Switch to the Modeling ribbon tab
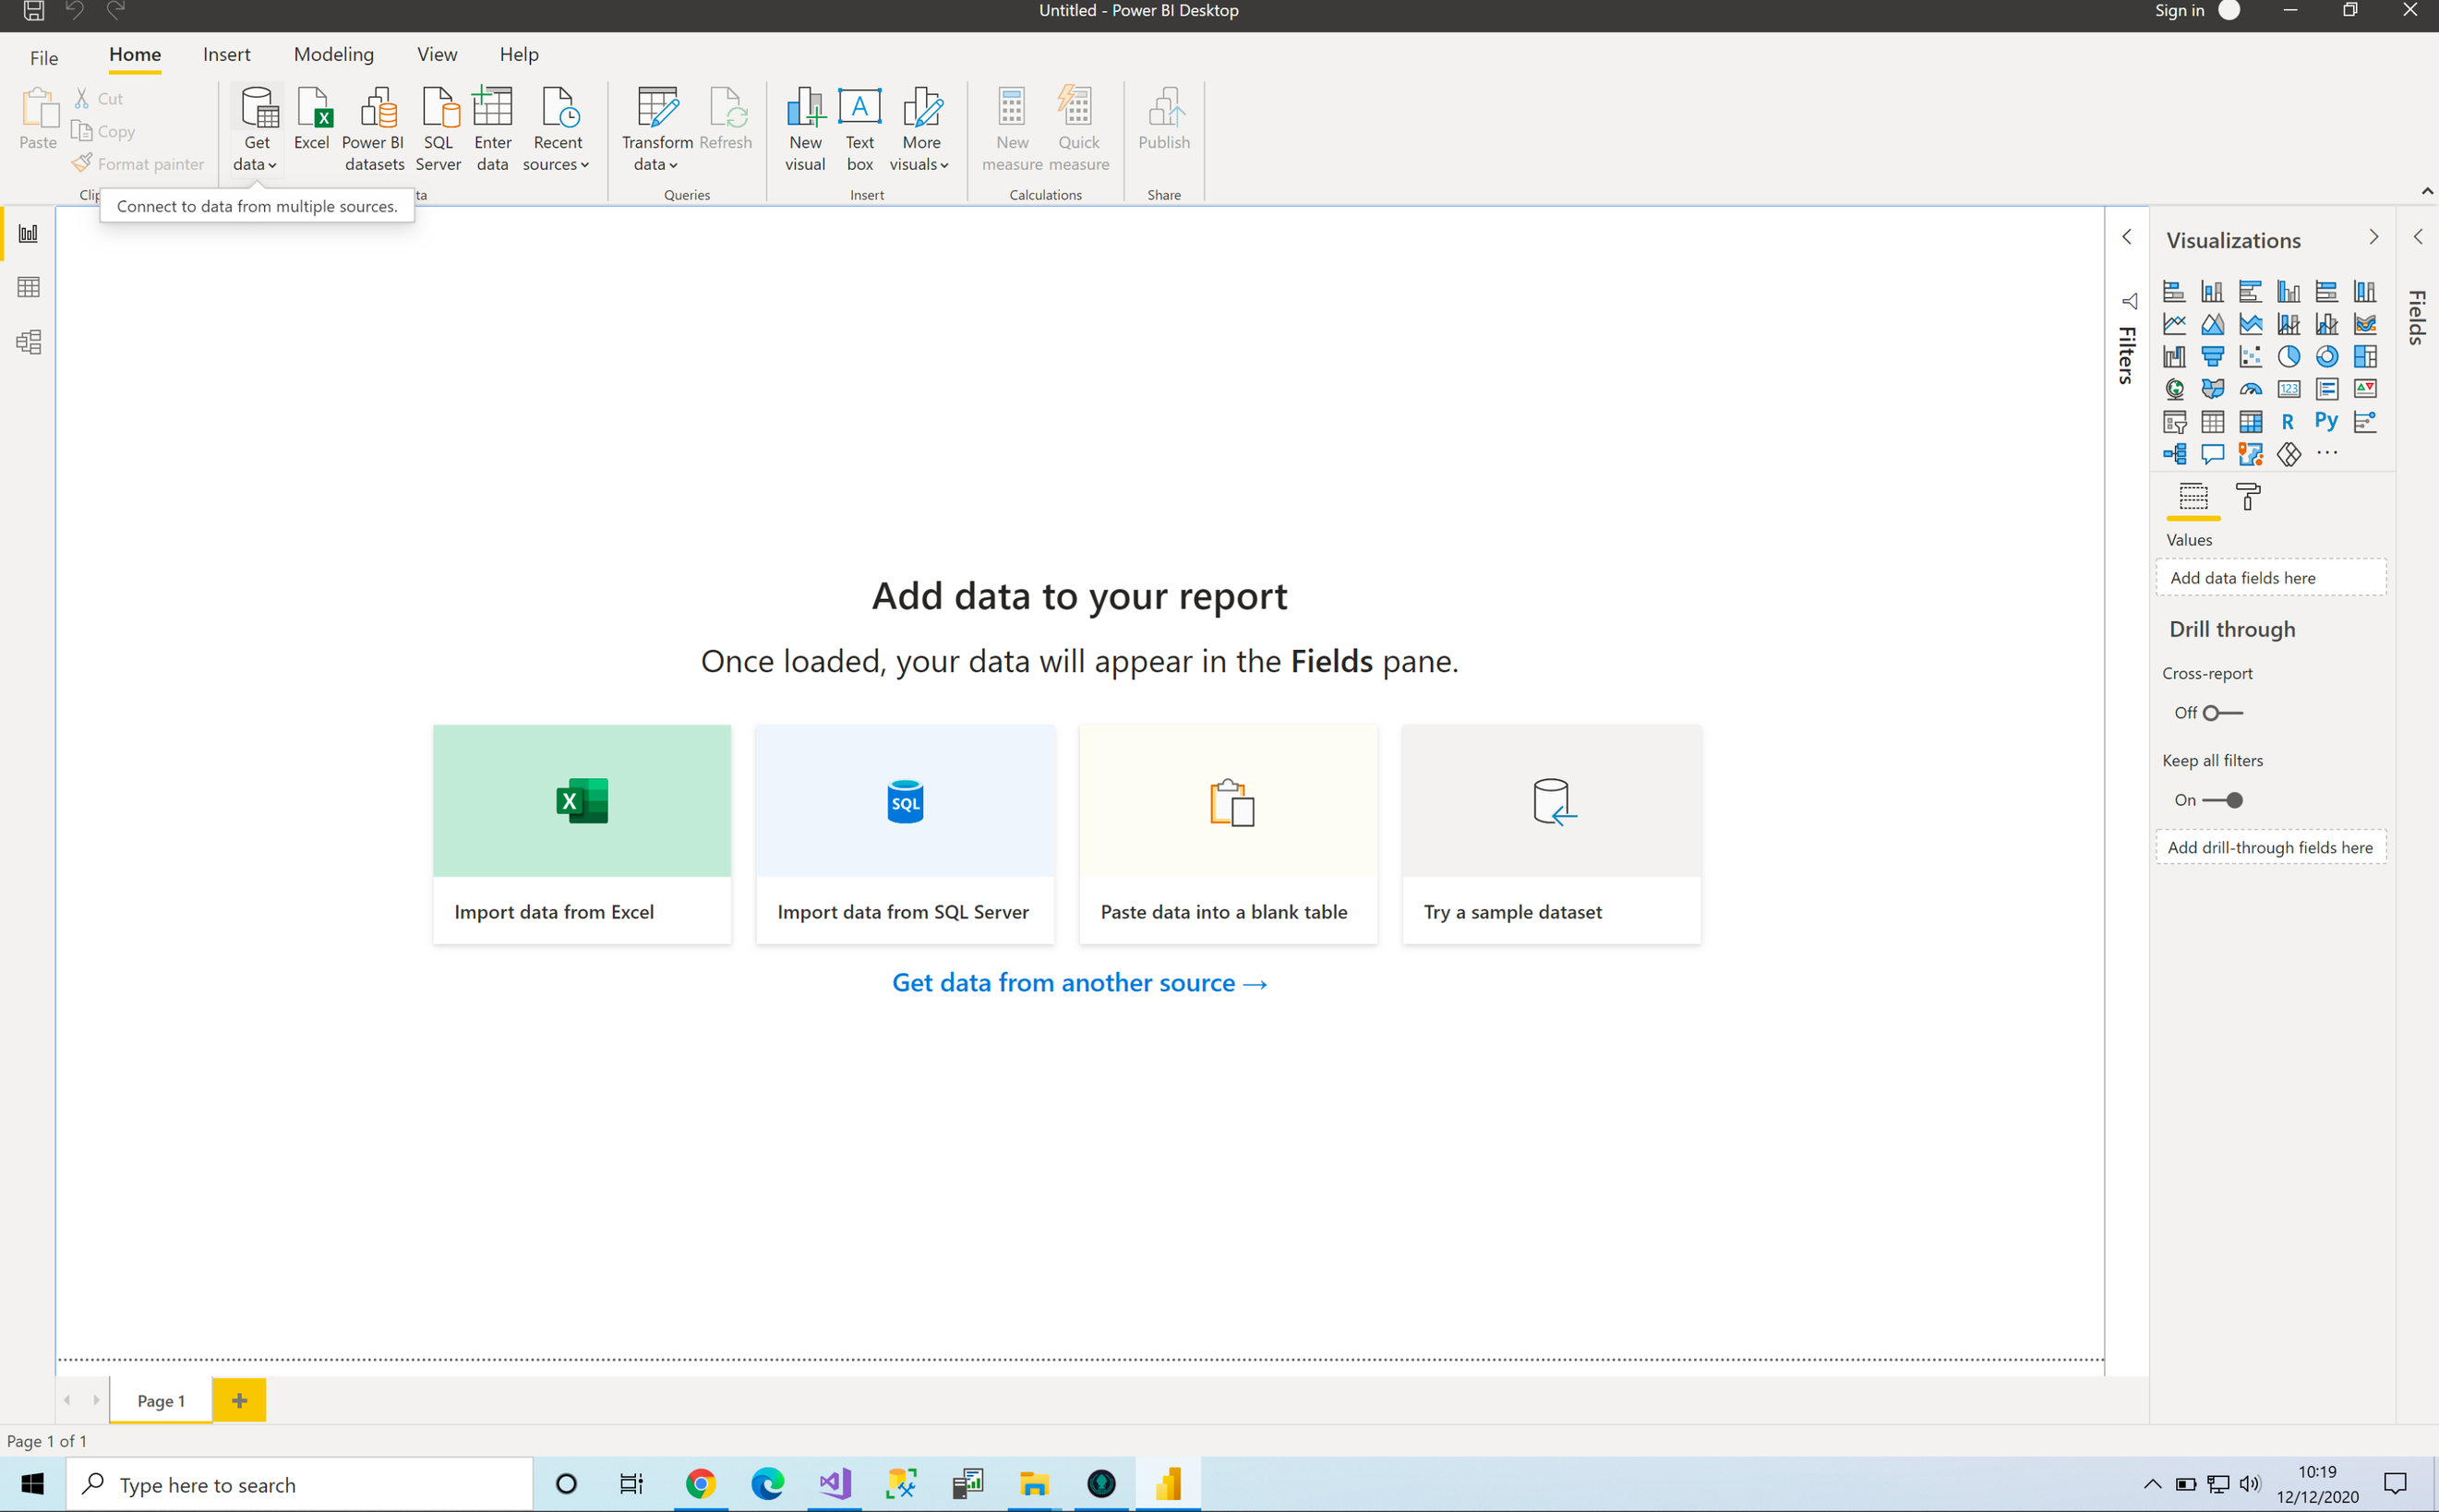2439x1512 pixels. pyautogui.click(x=334, y=54)
